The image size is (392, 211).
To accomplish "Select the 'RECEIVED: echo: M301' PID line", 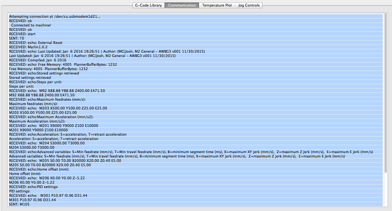I will pos(48,195).
